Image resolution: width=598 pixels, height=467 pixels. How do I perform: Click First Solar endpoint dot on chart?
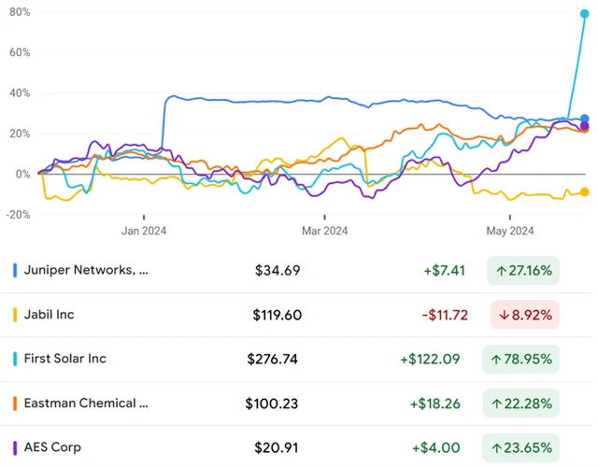point(585,14)
